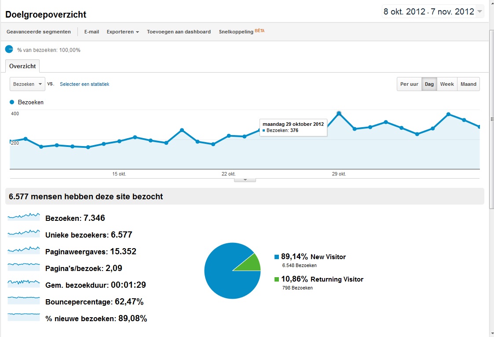Click the 15 okt. axis label
This screenshot has height=337, width=494.
(119, 174)
